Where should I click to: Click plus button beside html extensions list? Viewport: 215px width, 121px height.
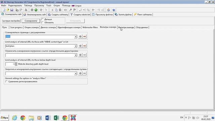click(80, 37)
